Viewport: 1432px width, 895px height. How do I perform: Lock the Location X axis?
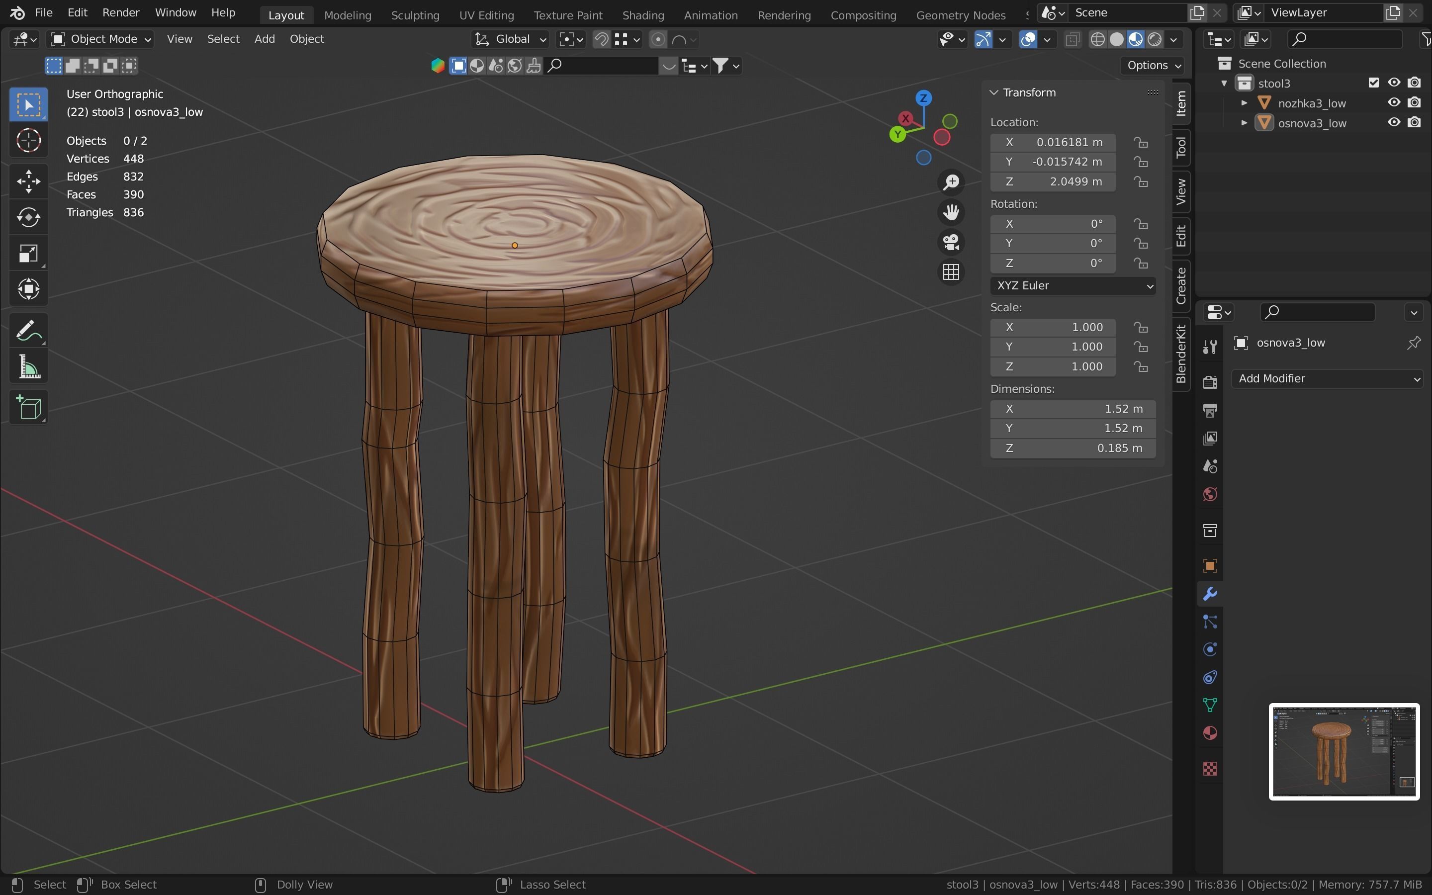[1141, 143]
